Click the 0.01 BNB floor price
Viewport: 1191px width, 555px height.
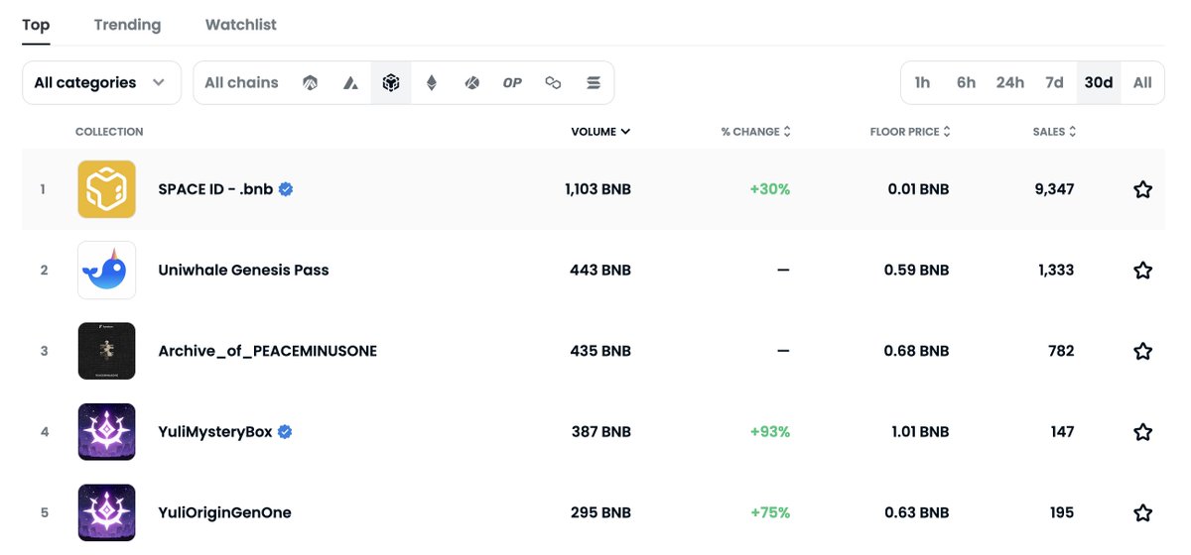(x=918, y=189)
